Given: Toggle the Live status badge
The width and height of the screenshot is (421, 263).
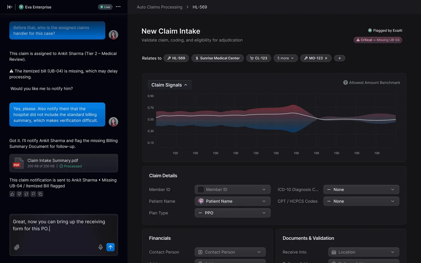Looking at the screenshot, I should tap(105, 7).
